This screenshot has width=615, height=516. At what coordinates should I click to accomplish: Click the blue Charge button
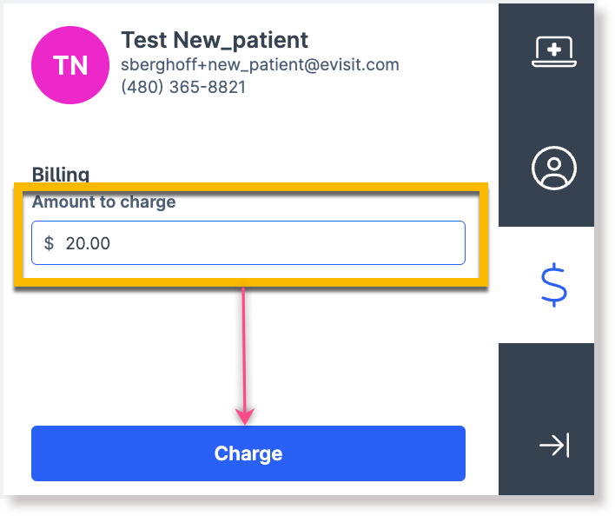pos(248,453)
